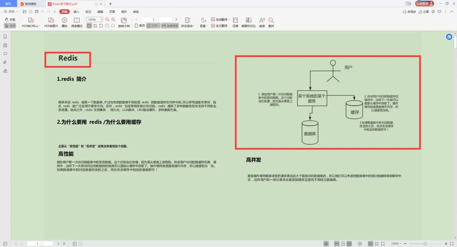Zoom in with plus magnifier
Screen dimensions: 457x247
pyautogui.click(x=113, y=19)
